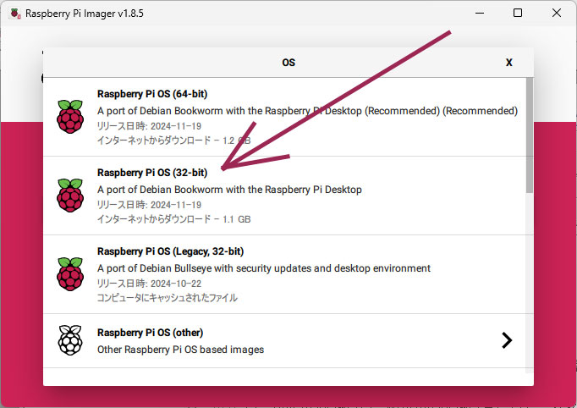Click the raspberry icon for Raspberry Pi OS (64-bit)

coord(70,116)
